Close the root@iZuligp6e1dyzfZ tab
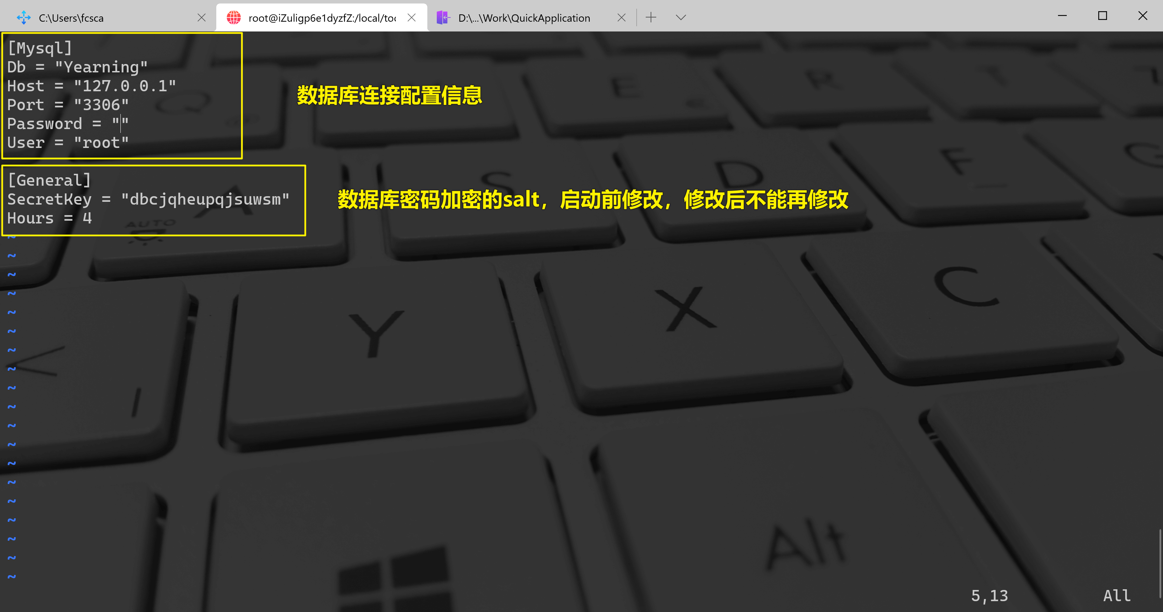The height and width of the screenshot is (612, 1163). (x=411, y=17)
